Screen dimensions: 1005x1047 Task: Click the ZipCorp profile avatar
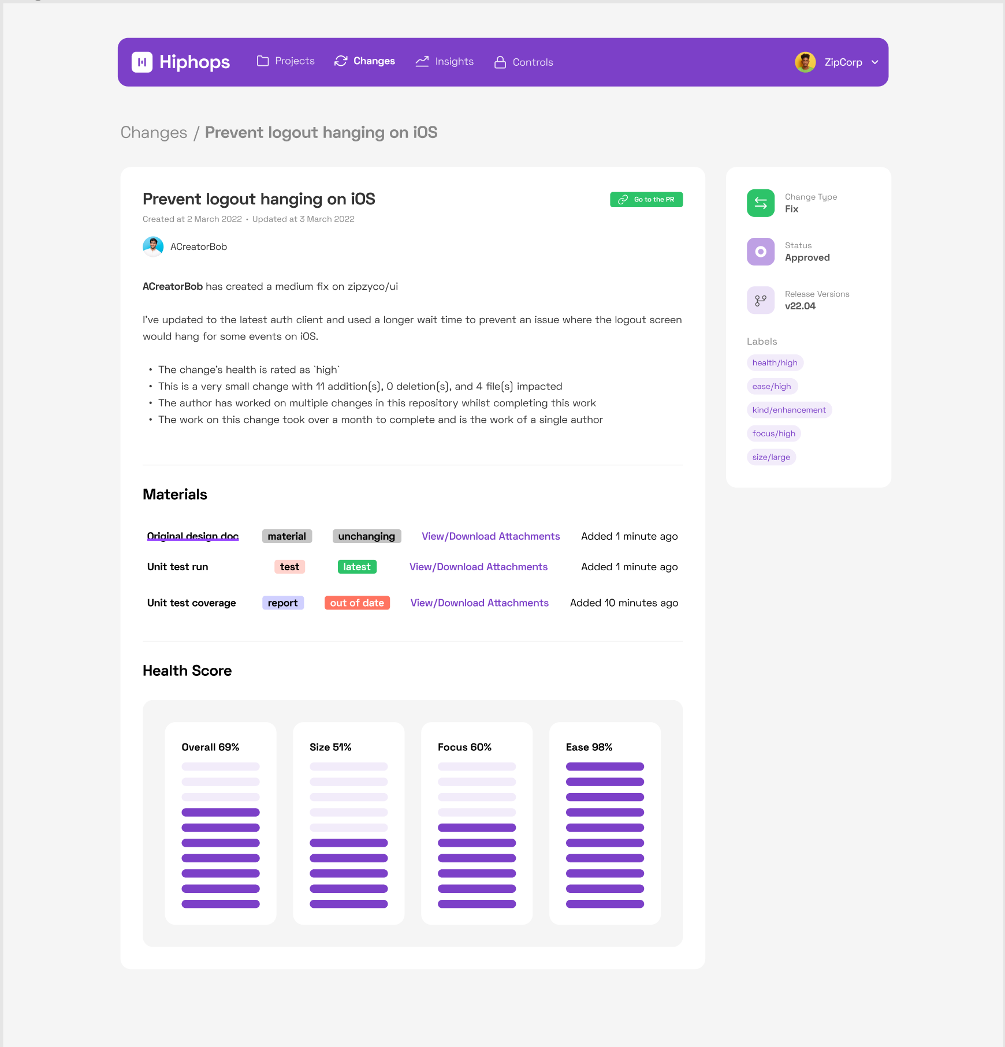point(805,62)
